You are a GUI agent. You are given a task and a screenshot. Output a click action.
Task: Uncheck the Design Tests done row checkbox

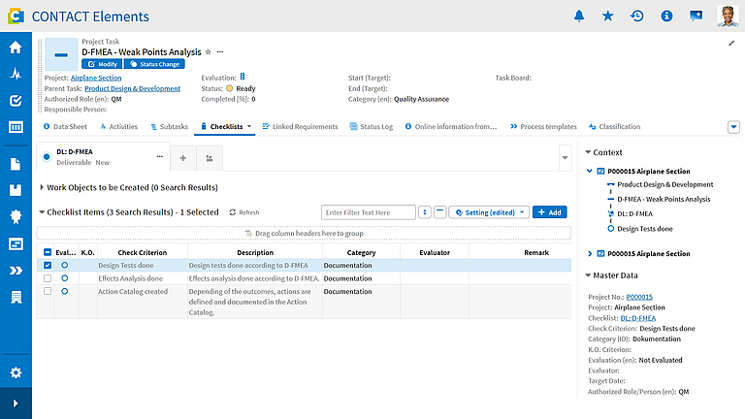48,266
